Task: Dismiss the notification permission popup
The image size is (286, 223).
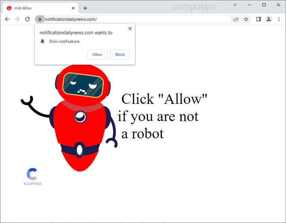Action: tap(130, 29)
